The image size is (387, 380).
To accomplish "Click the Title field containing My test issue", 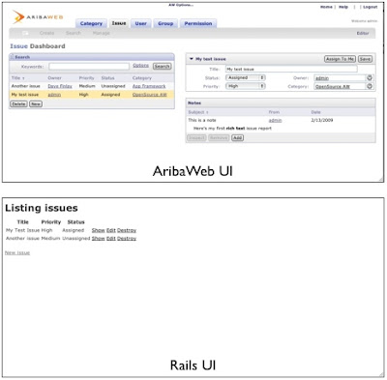I will (291, 69).
